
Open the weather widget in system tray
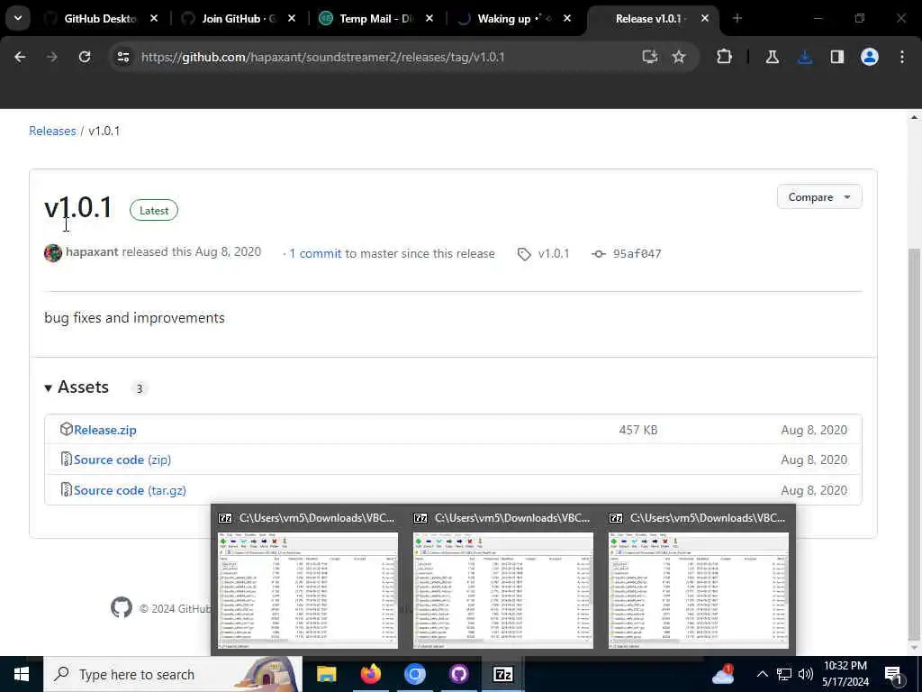[x=723, y=674]
